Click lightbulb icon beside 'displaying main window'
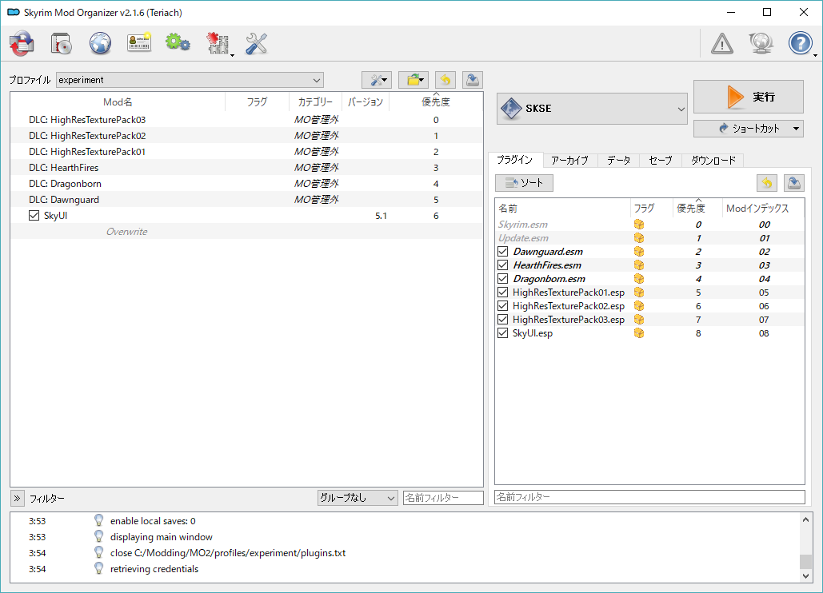823x593 pixels. click(x=98, y=536)
